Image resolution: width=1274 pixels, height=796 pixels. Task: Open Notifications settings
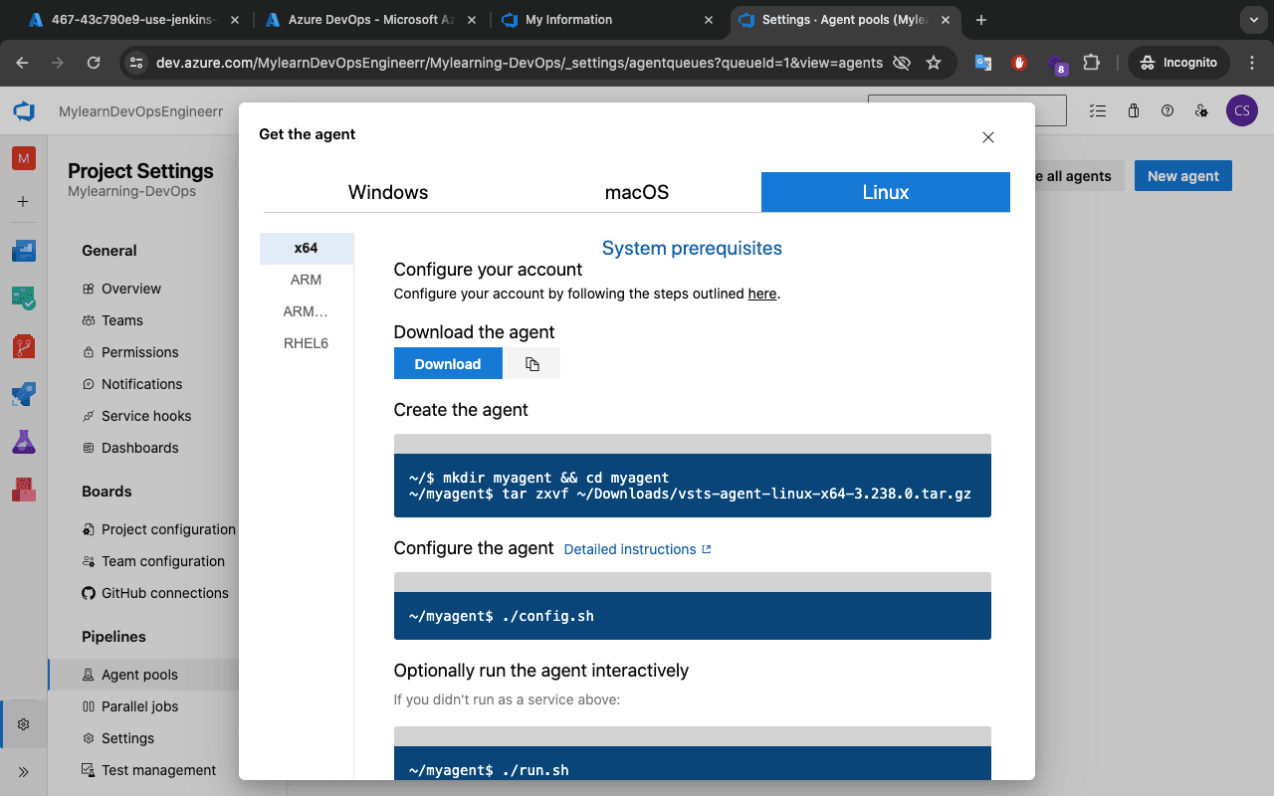(x=142, y=384)
